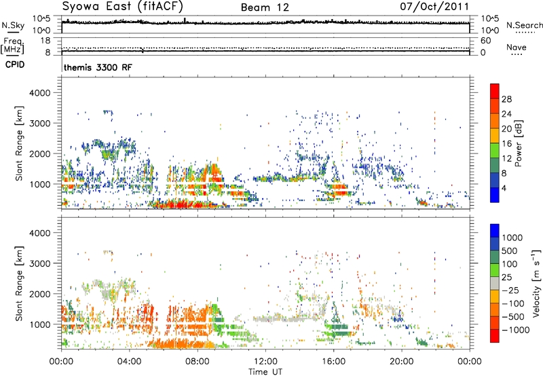Click the '28' power colorbar tick
The height and width of the screenshot is (376, 543).
(506, 99)
